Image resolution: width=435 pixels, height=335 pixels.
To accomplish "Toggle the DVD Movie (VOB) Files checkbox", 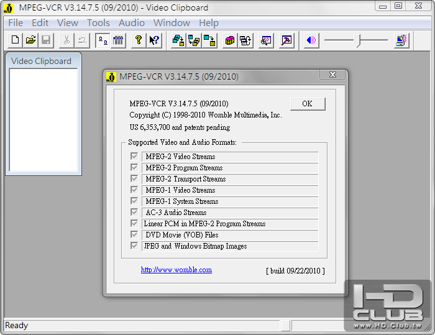I will [134, 234].
